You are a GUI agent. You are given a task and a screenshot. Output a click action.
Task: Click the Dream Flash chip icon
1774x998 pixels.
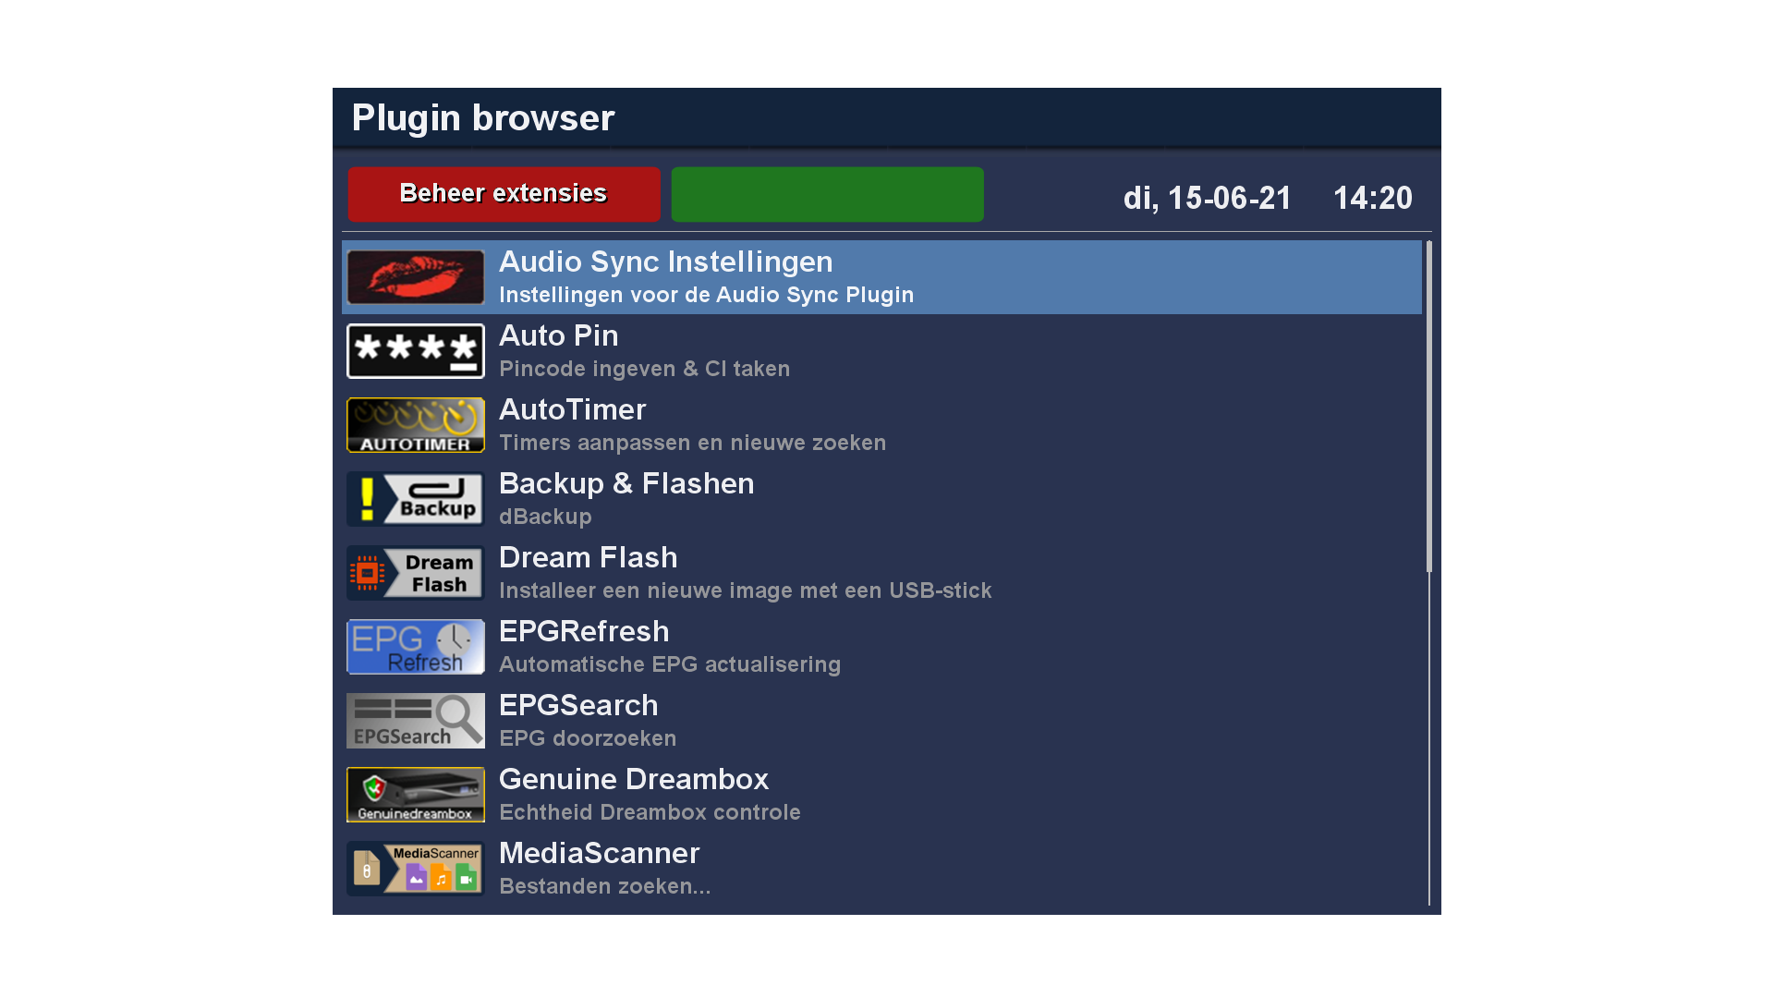[416, 573]
